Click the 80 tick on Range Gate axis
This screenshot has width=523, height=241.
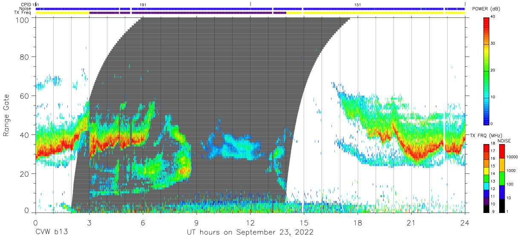tap(25, 57)
